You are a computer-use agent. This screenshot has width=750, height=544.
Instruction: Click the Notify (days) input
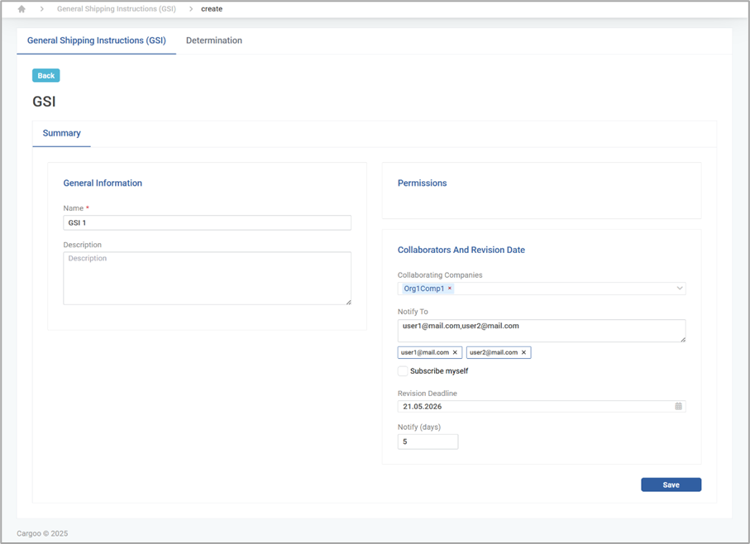point(428,441)
